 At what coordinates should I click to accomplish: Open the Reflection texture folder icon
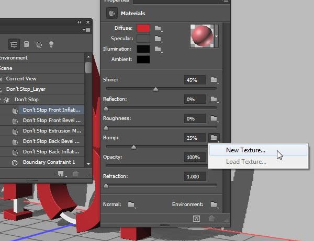pyautogui.click(x=214, y=99)
